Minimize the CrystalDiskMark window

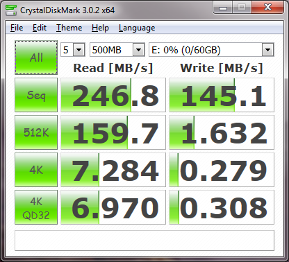pyautogui.click(x=223, y=8)
